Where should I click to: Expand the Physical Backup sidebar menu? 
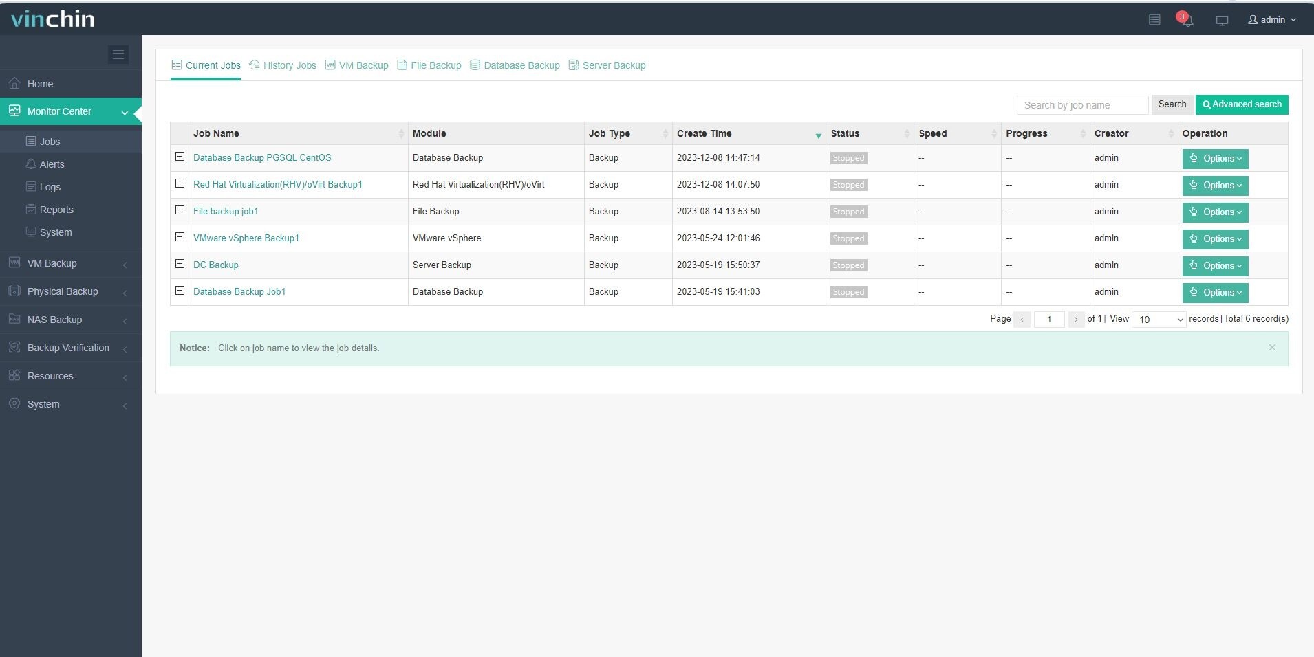pyautogui.click(x=71, y=291)
